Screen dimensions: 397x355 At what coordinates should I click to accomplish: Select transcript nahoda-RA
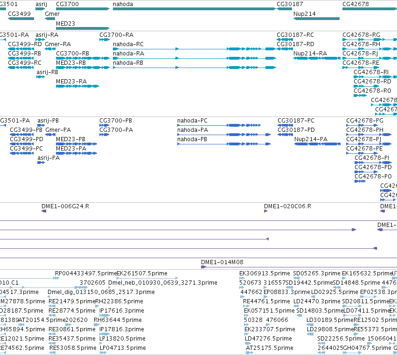click(x=194, y=58)
